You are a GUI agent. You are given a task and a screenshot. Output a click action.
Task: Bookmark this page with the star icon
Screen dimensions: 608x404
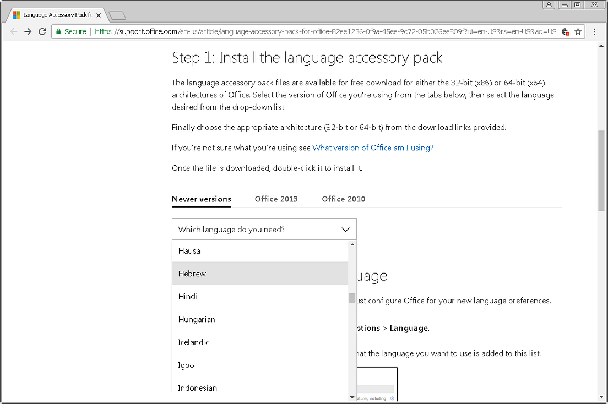point(578,32)
